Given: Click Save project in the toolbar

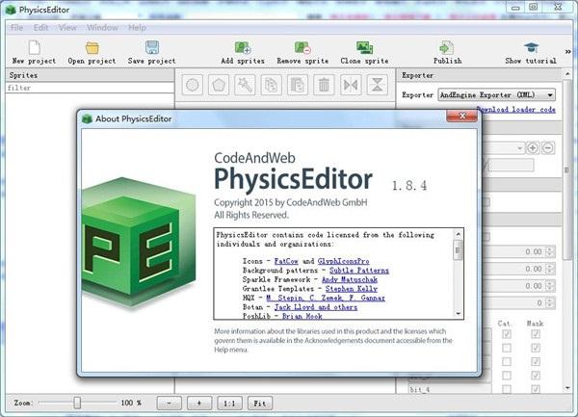Looking at the screenshot, I should (x=151, y=48).
